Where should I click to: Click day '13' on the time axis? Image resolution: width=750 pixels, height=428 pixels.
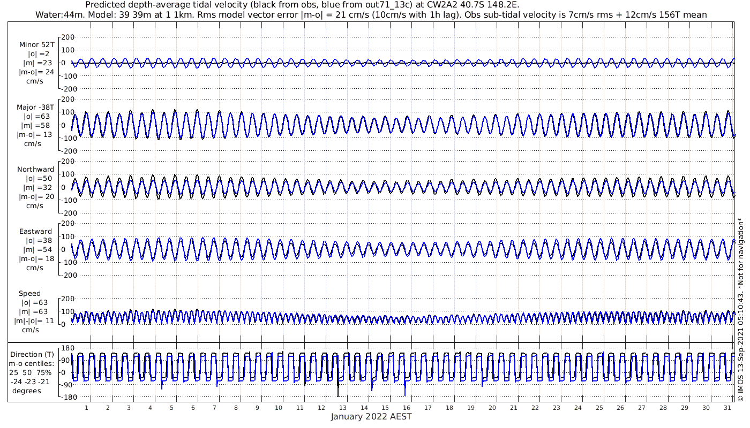tap(343, 408)
